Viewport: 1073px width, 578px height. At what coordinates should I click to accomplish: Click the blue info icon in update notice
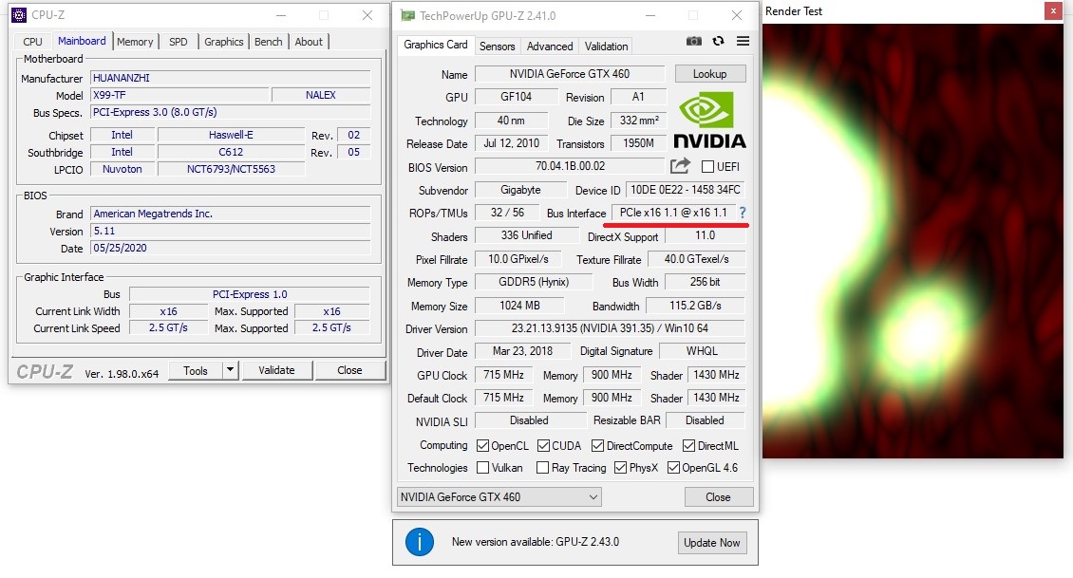coord(420,542)
